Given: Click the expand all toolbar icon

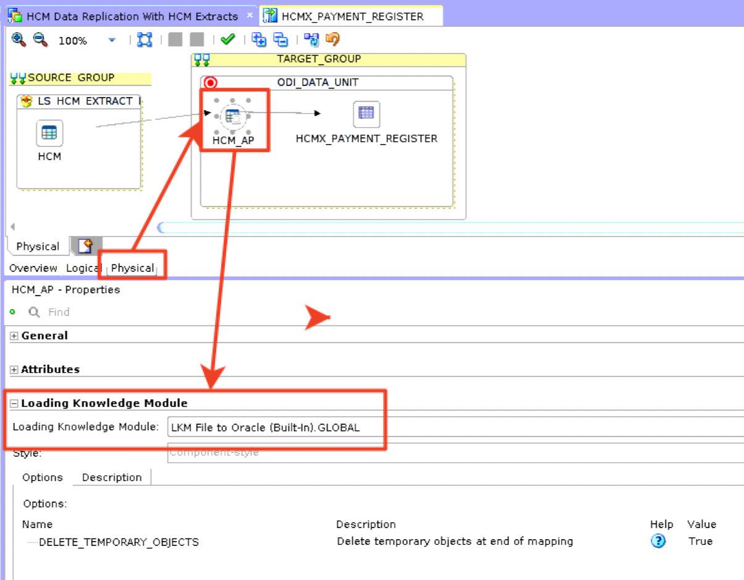Looking at the screenshot, I should click(259, 40).
